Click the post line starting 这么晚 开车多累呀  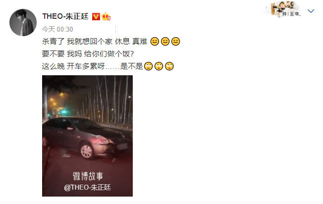(108, 66)
